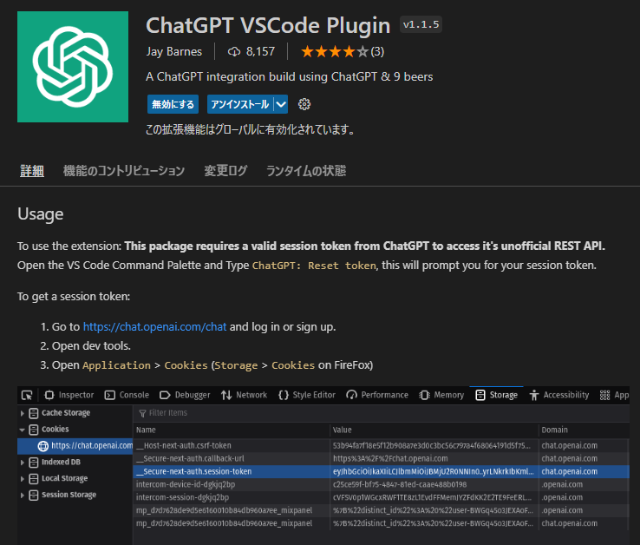Switch to the Network devtools tab
Screen dimensions: 640x545
point(244,395)
